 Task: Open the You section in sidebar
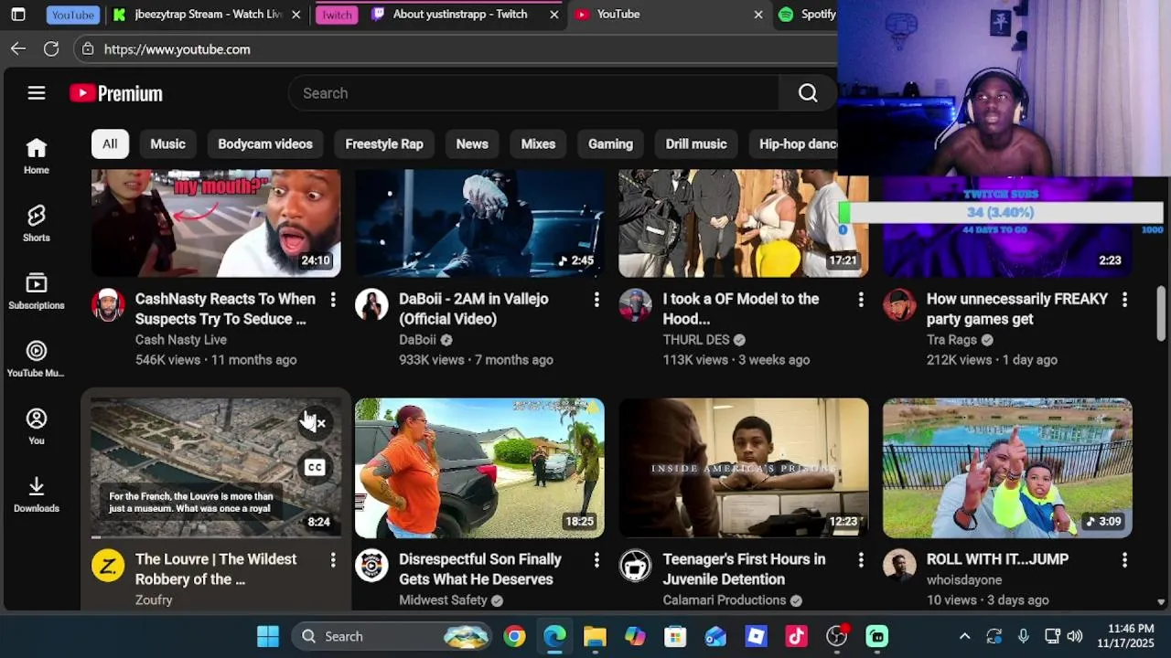pos(37,427)
